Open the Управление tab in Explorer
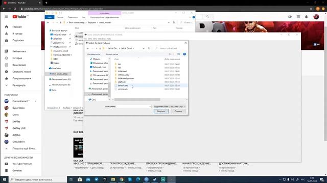The height and width of the screenshot is (183, 327). pyautogui.click(x=104, y=13)
